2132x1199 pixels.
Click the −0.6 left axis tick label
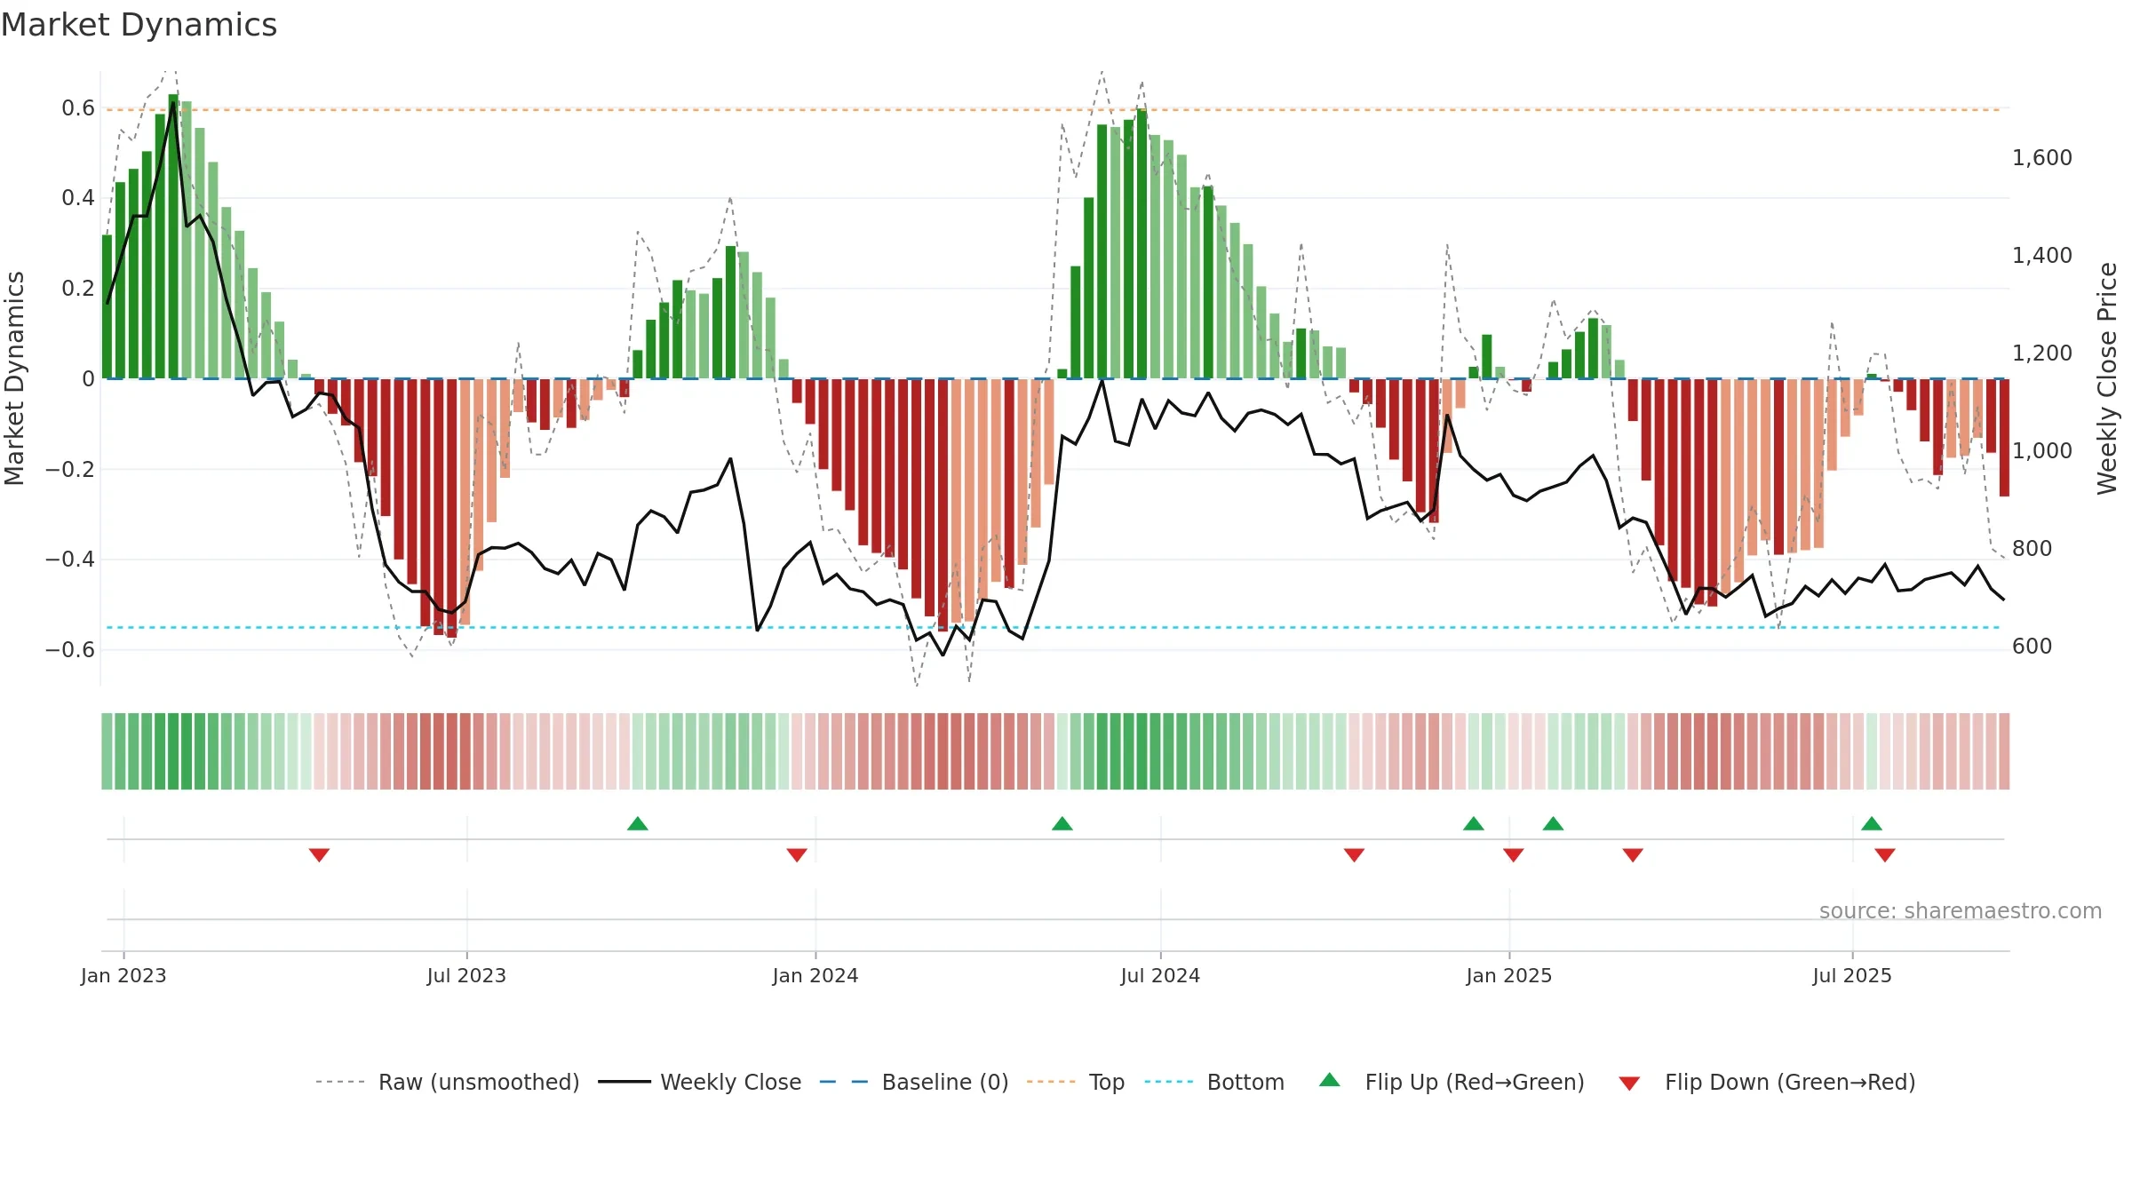[x=70, y=649]
